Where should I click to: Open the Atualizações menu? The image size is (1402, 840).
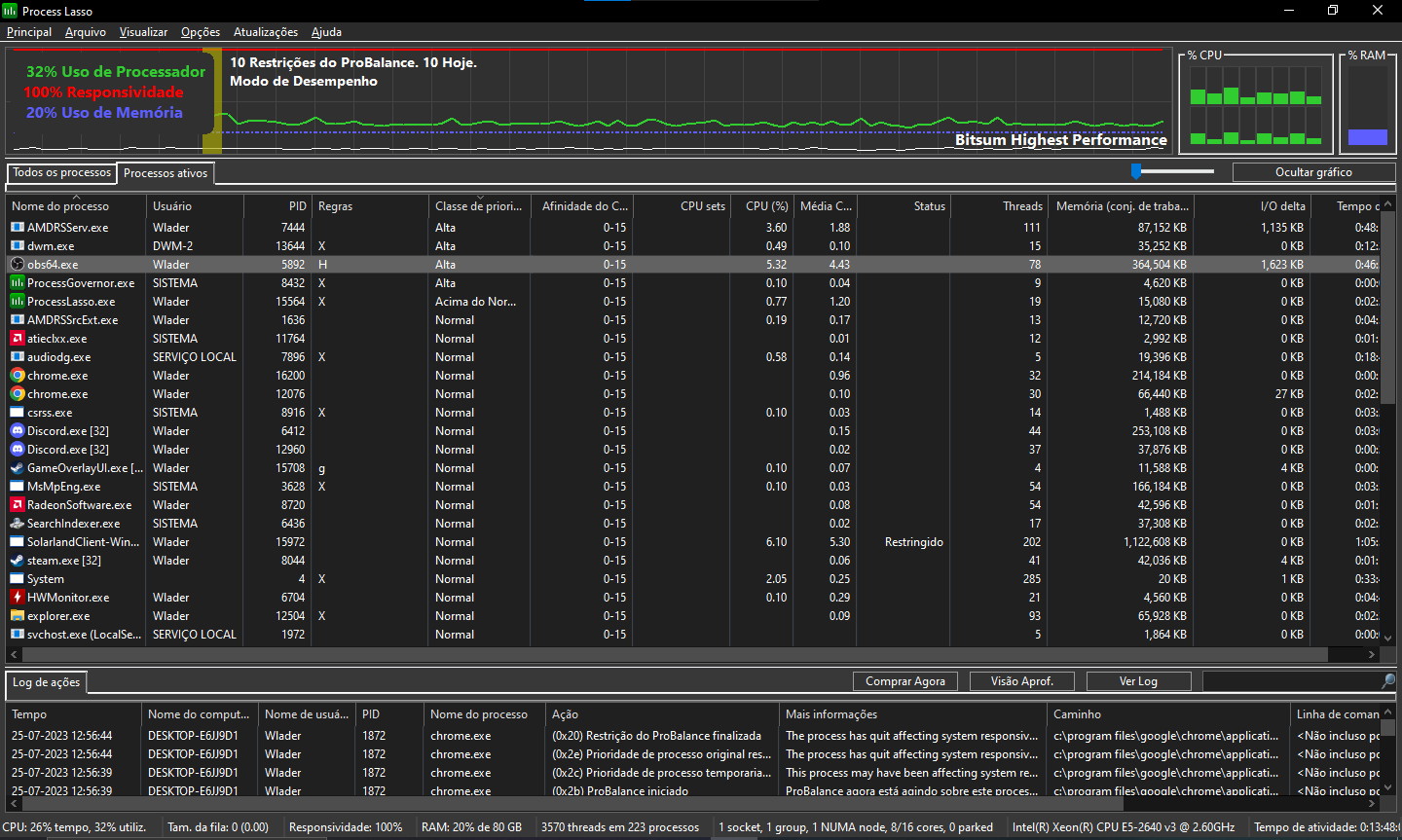(x=266, y=32)
